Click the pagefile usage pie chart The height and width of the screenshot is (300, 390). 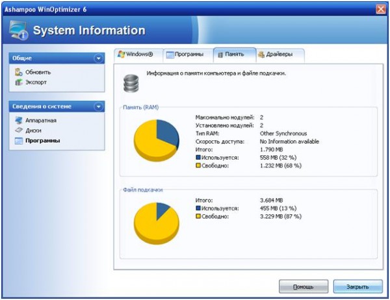pos(157,223)
